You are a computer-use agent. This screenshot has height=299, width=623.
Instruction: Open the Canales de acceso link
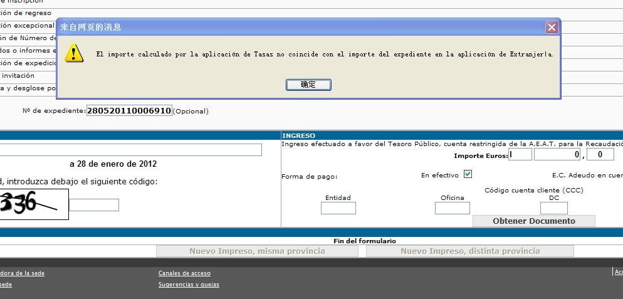pos(184,273)
